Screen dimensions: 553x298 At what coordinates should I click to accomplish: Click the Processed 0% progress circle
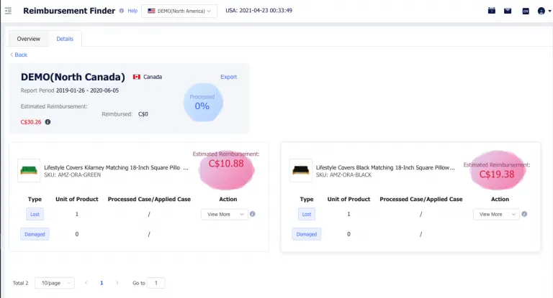[x=203, y=103]
